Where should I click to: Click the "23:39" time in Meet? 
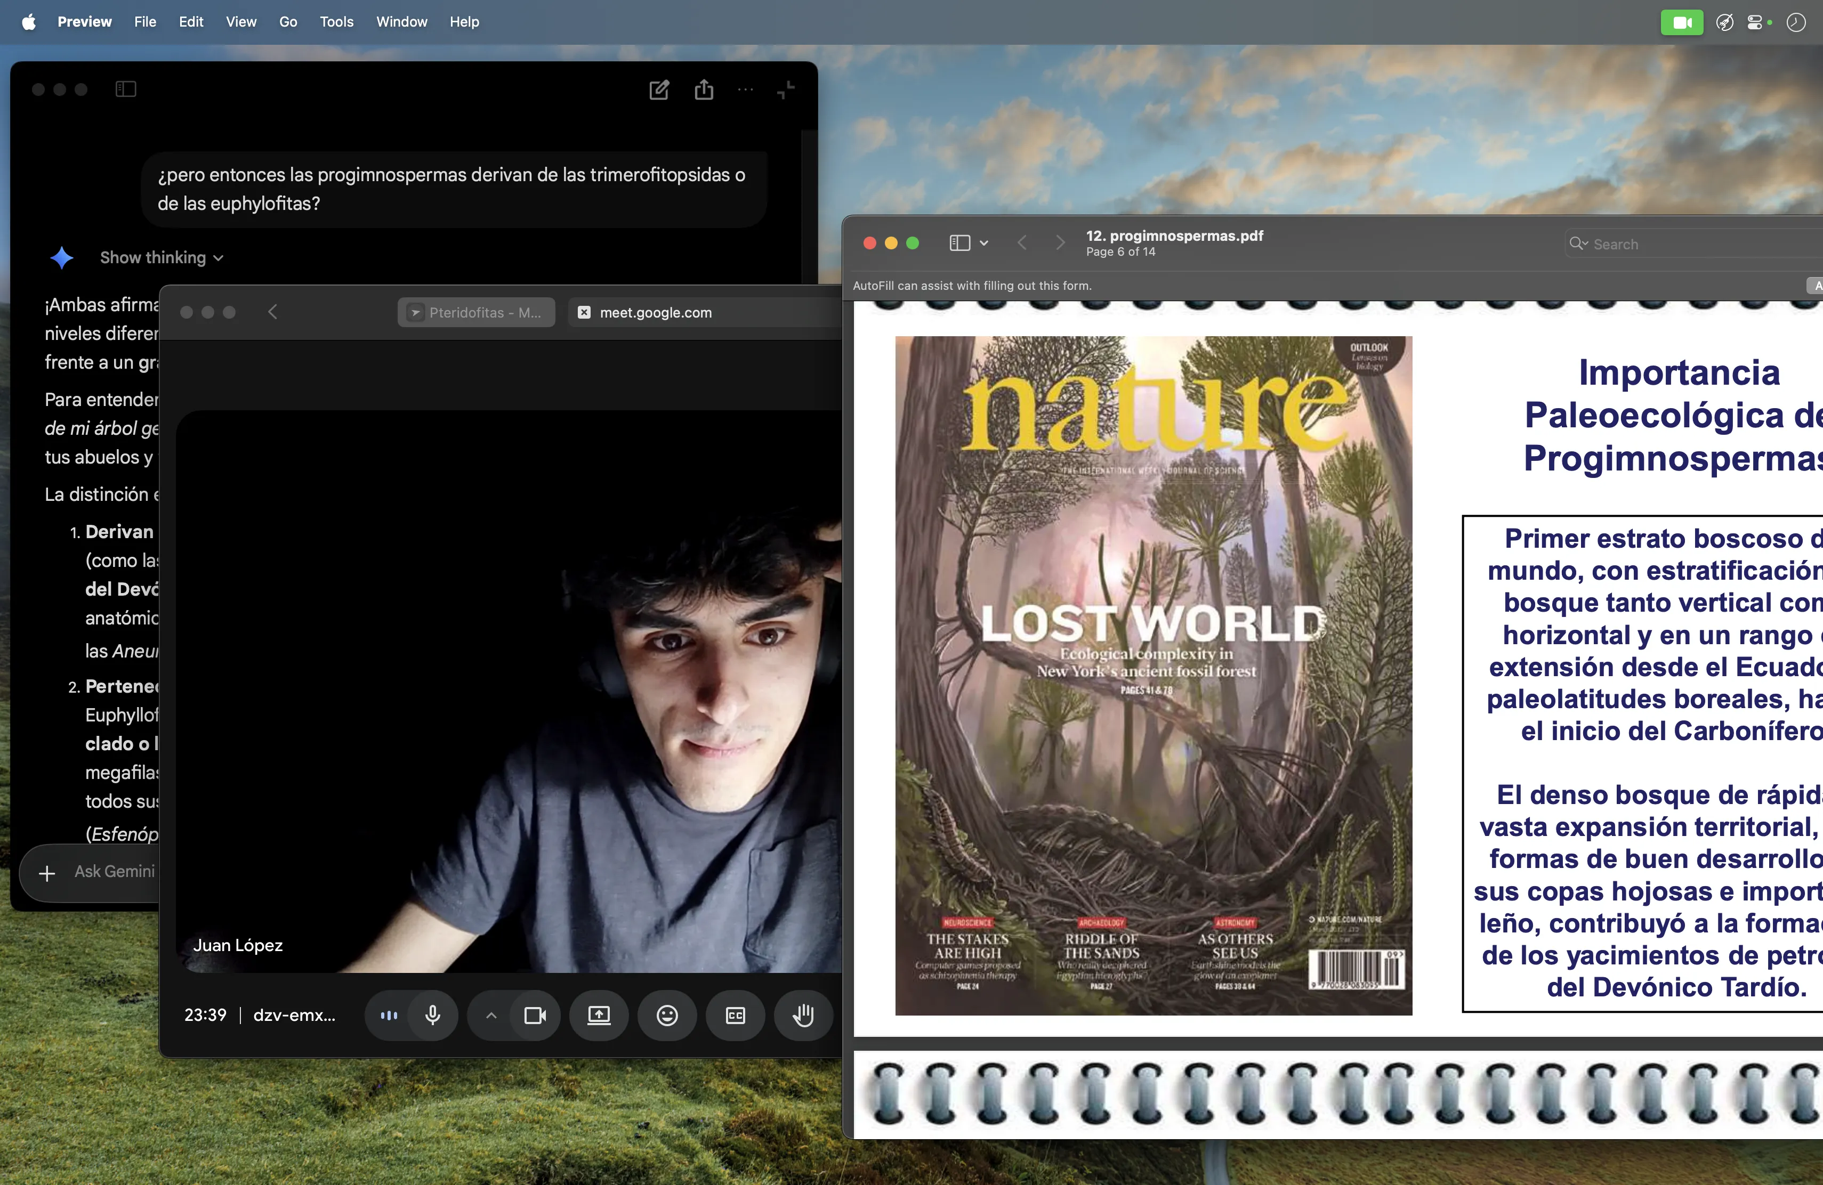click(205, 1015)
